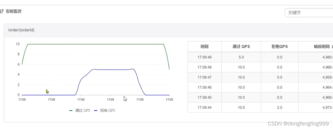This screenshot has width=333, height=129.
Task: Click the 实时监控 section heading
Action: click(14, 12)
